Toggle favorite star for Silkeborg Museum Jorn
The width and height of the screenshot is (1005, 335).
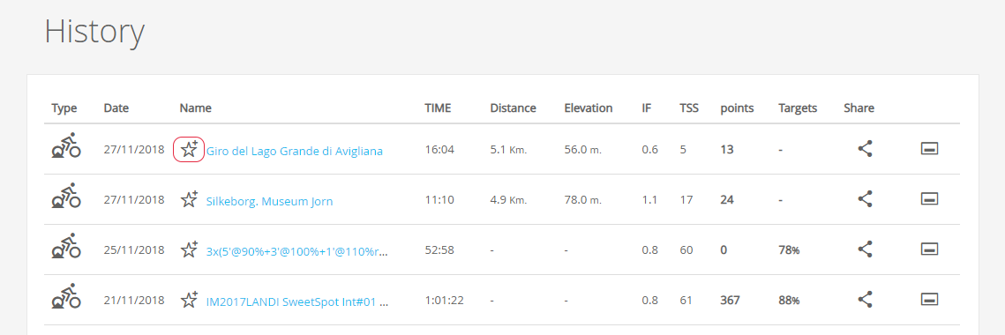(189, 200)
